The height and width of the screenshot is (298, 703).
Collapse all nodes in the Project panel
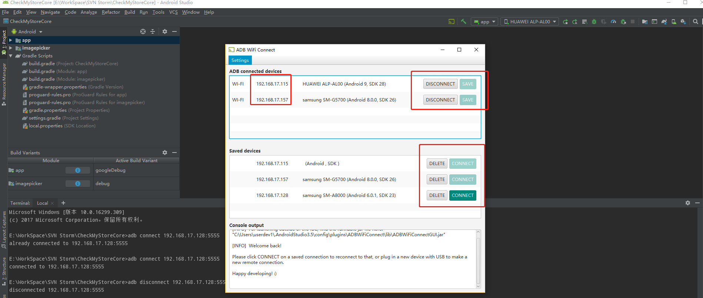pos(153,32)
